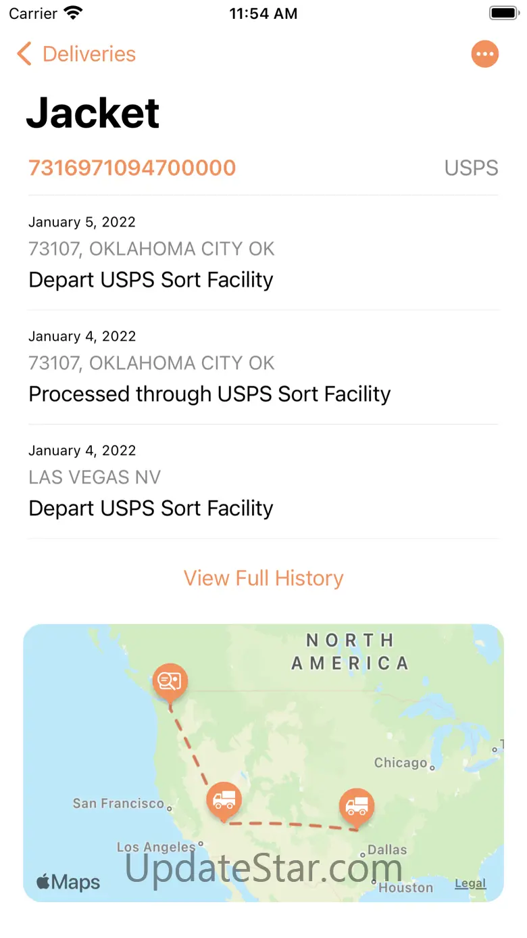Tap the Wi-Fi icon in status bar

tap(72, 14)
